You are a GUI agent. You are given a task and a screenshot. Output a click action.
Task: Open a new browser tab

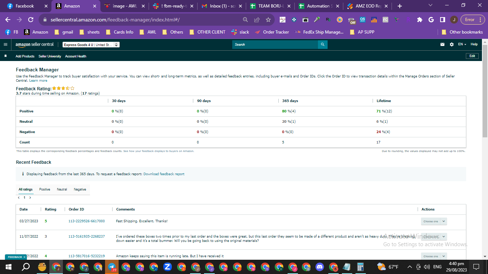click(x=400, y=6)
